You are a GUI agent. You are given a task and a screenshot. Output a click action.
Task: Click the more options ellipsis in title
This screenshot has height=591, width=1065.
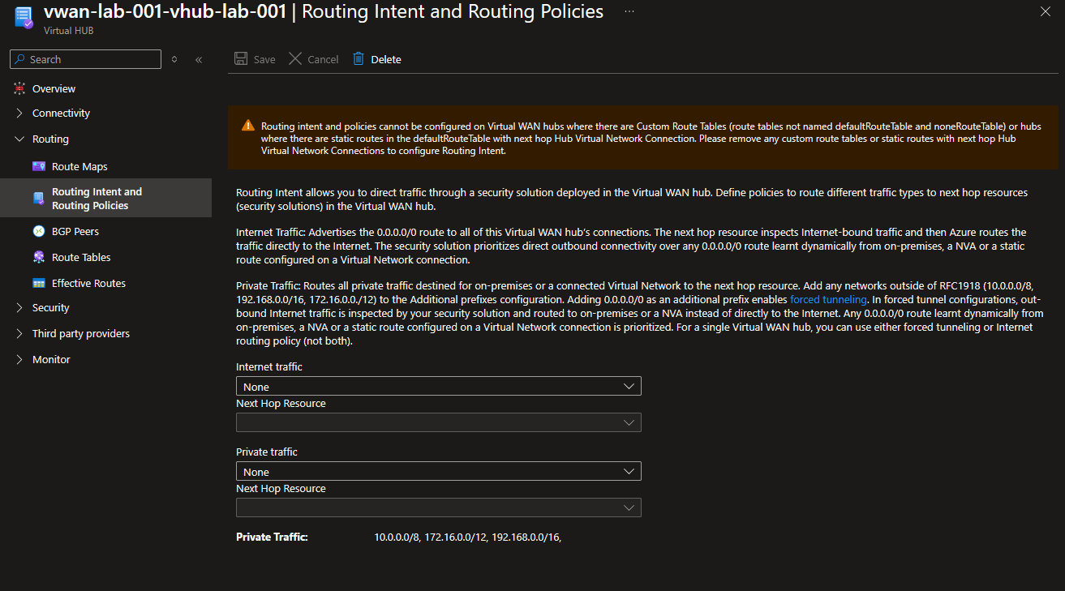point(629,12)
